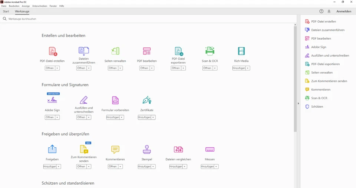This screenshot has width=356, height=188.
Task: Click the Messen ruler icon
Action: (x=210, y=150)
